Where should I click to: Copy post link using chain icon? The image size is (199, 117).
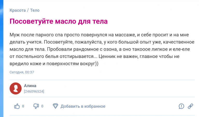[x=190, y=106]
